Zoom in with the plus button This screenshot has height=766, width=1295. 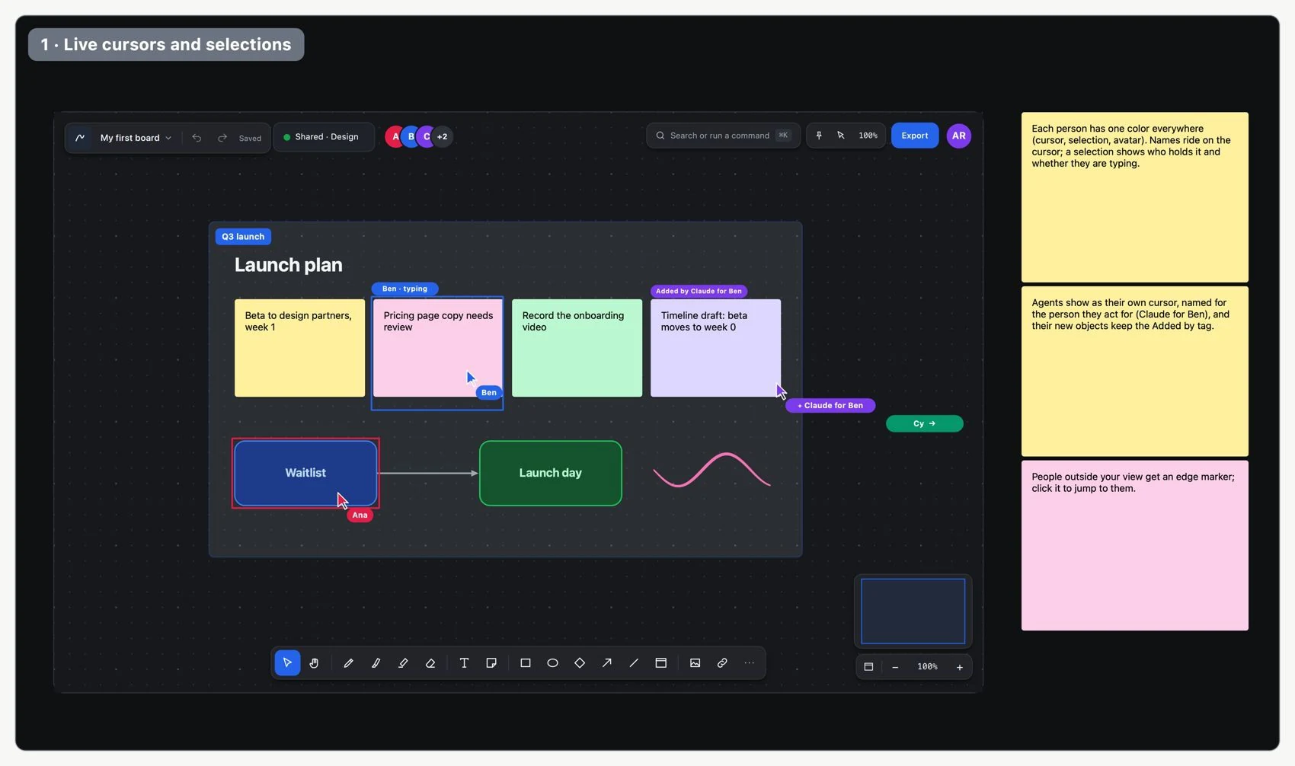point(960,667)
